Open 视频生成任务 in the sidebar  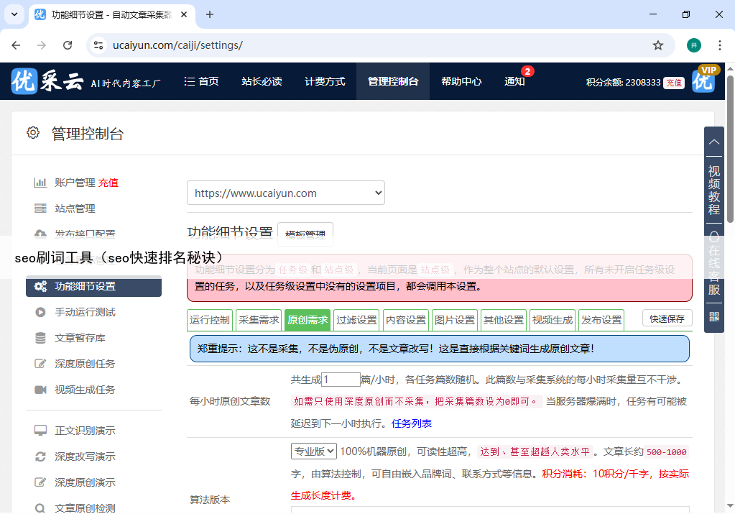point(85,390)
